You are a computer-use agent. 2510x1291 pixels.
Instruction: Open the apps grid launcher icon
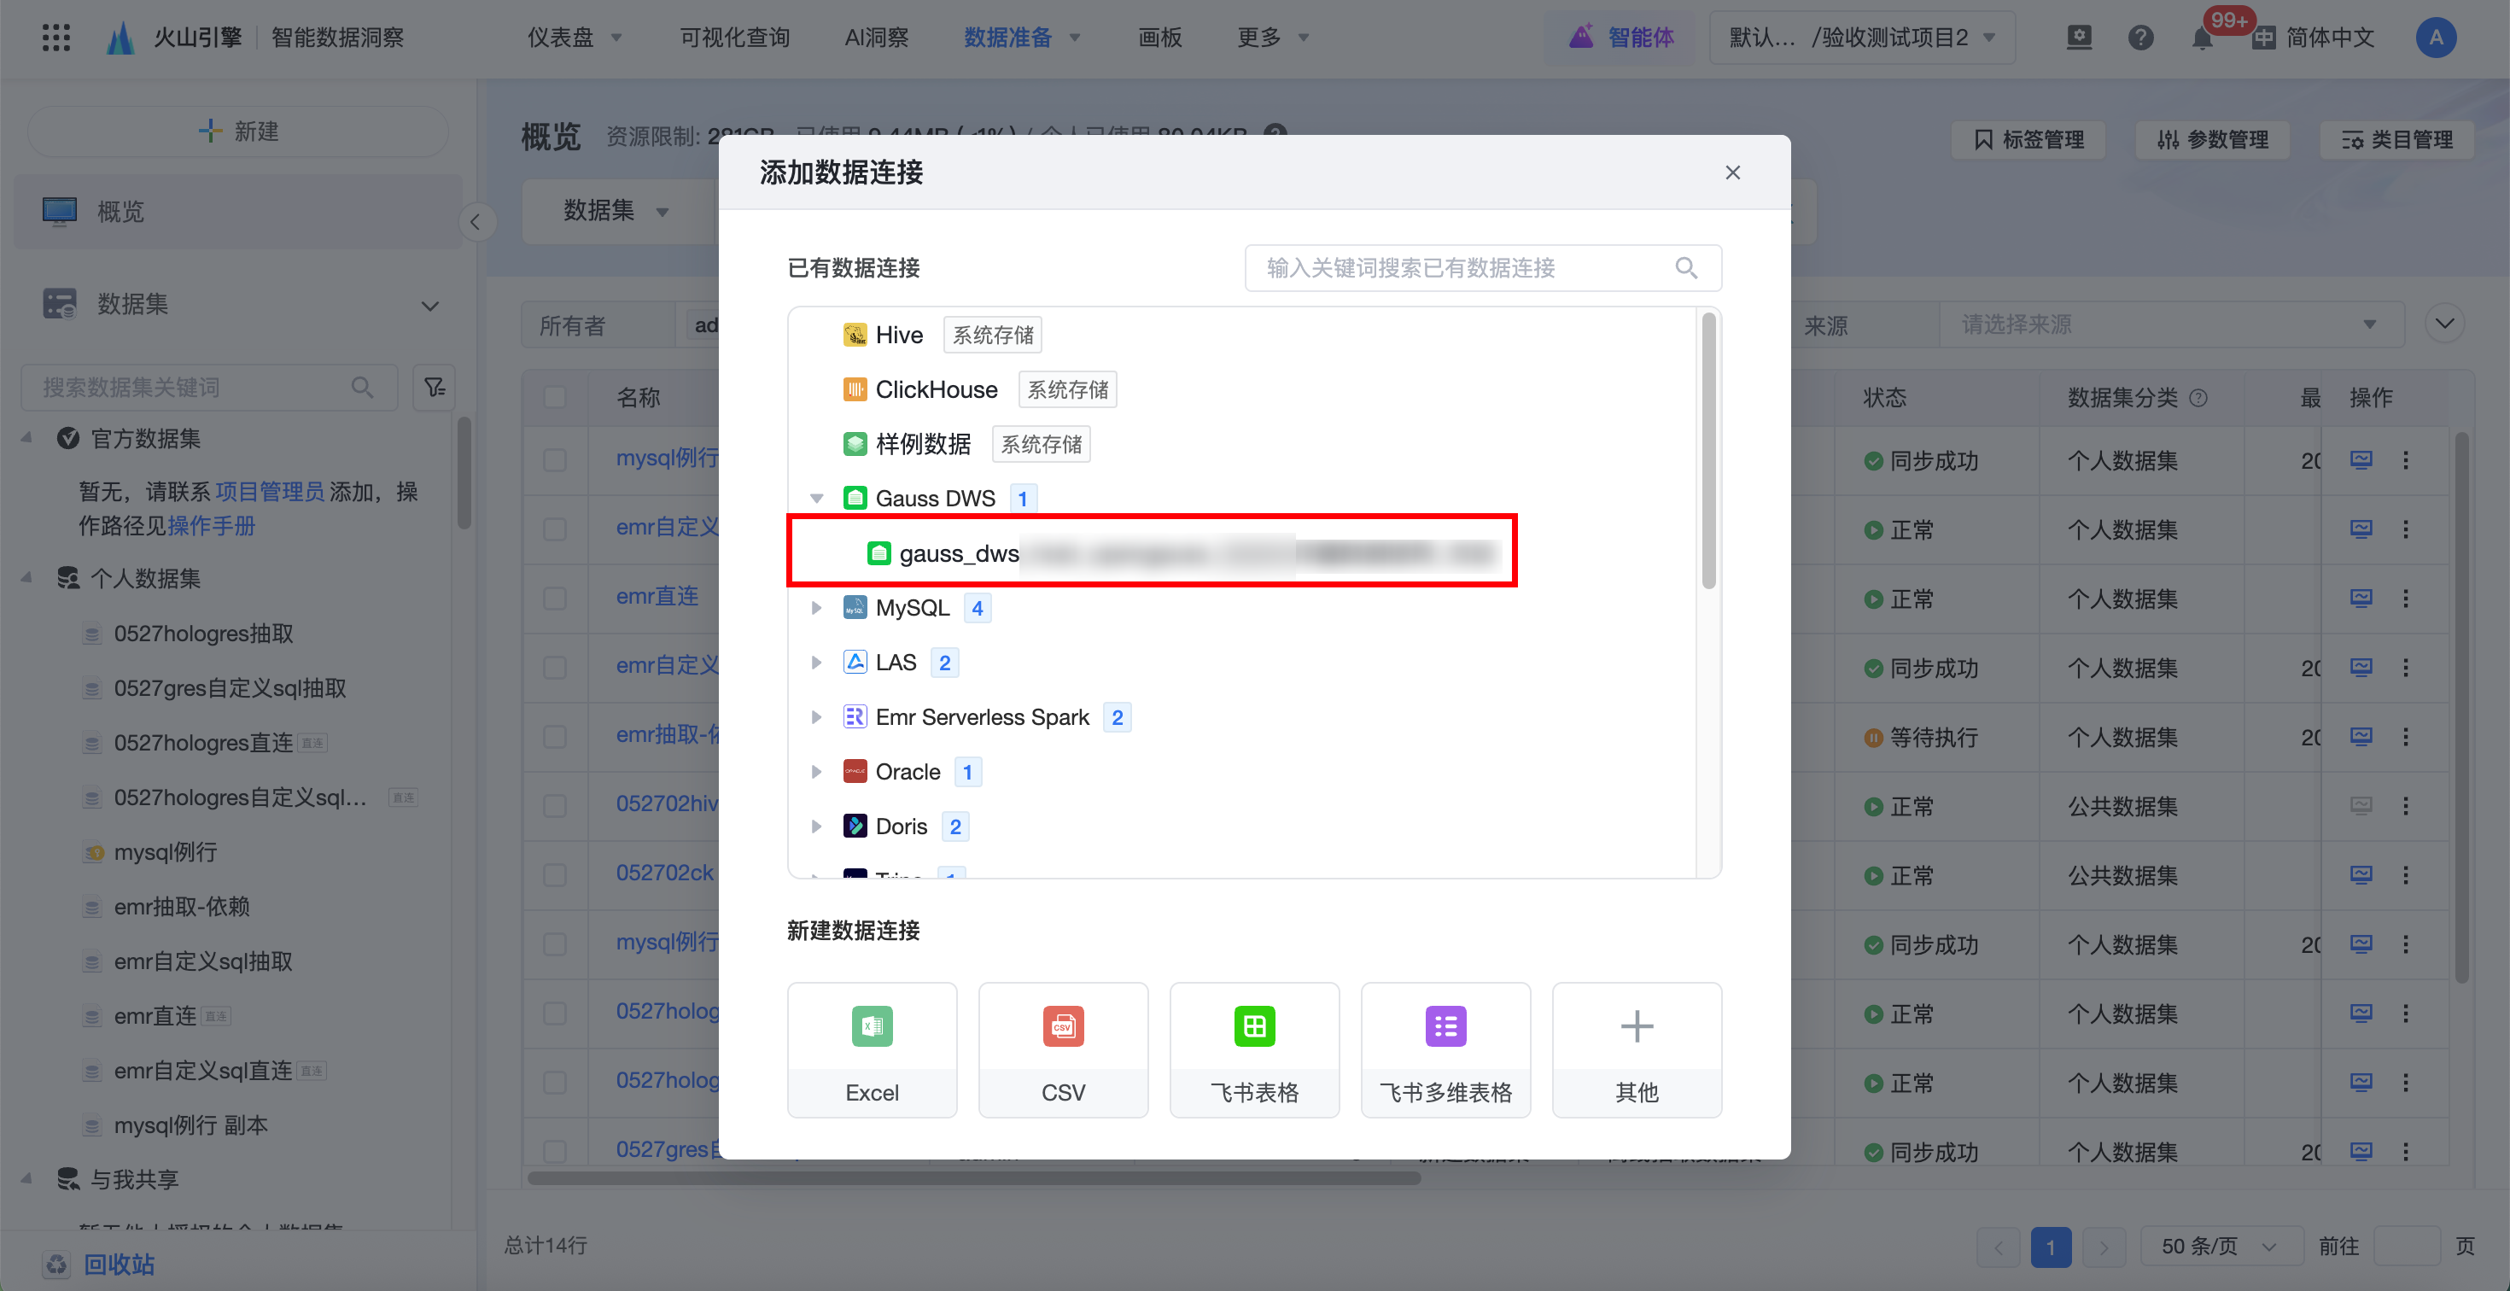(x=56, y=37)
